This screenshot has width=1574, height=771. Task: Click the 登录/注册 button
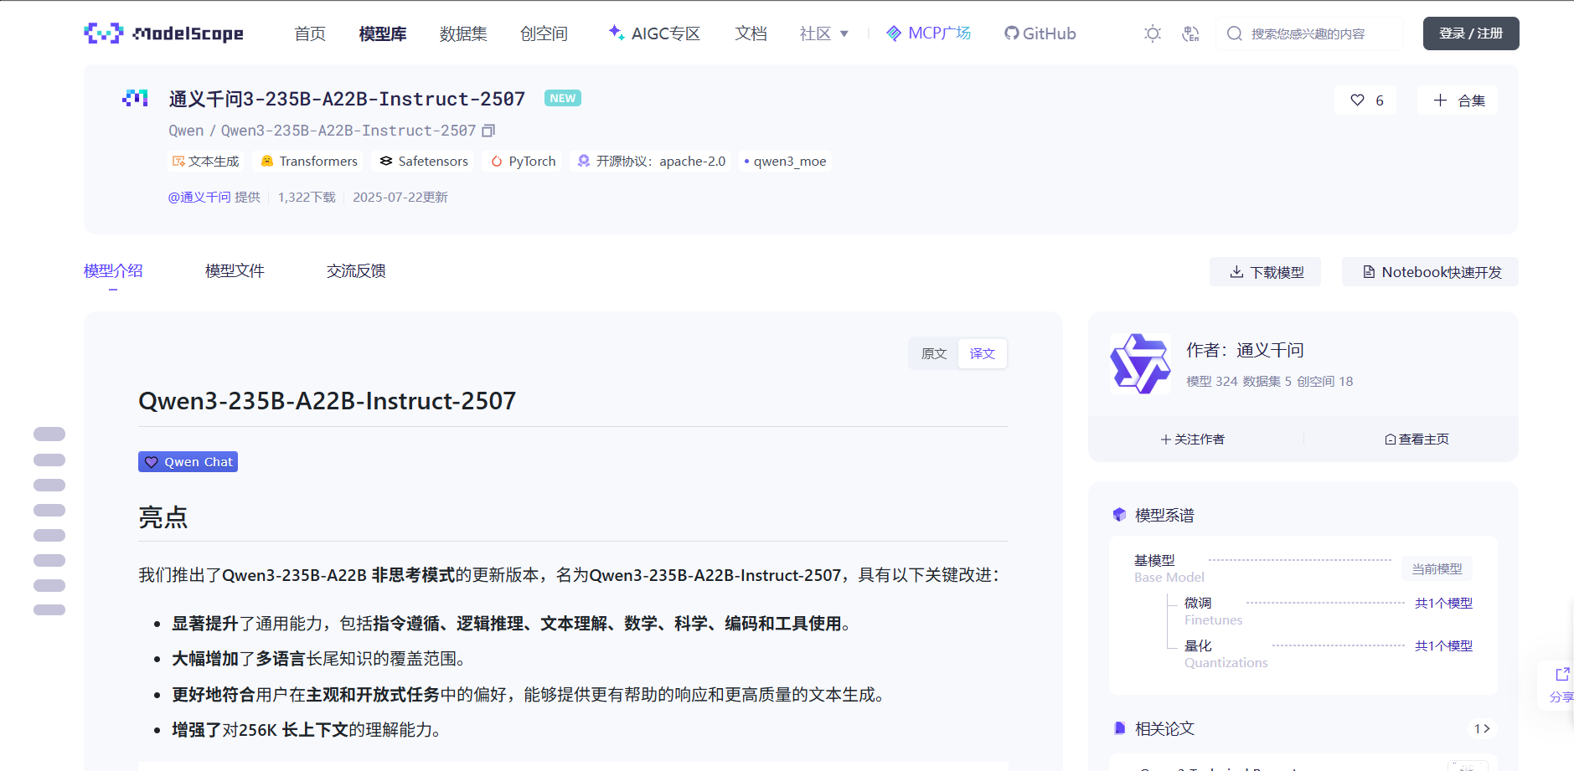click(1470, 33)
